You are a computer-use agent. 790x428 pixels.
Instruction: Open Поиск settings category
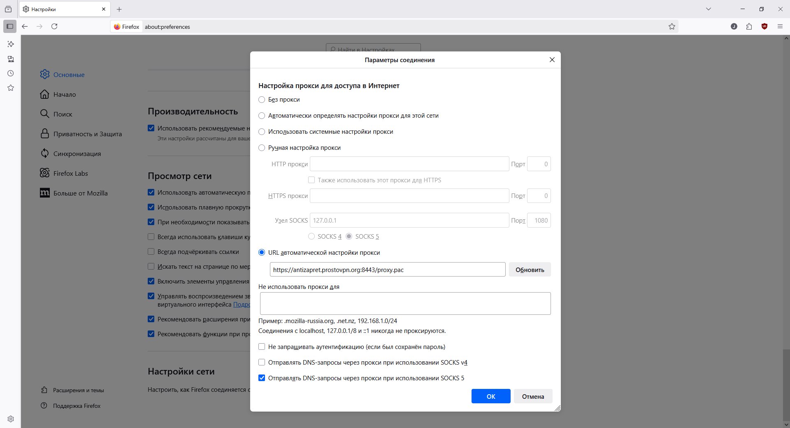[56, 114]
